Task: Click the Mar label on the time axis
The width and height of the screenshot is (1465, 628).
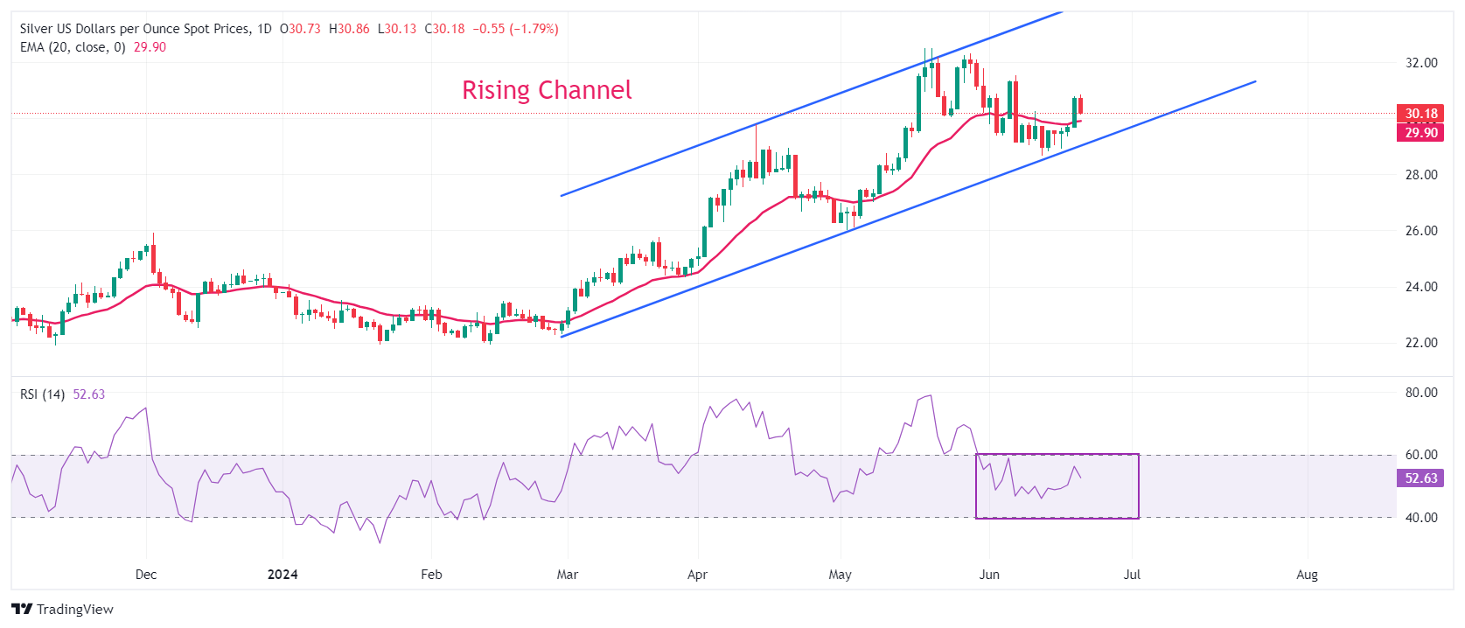Action: tap(568, 575)
